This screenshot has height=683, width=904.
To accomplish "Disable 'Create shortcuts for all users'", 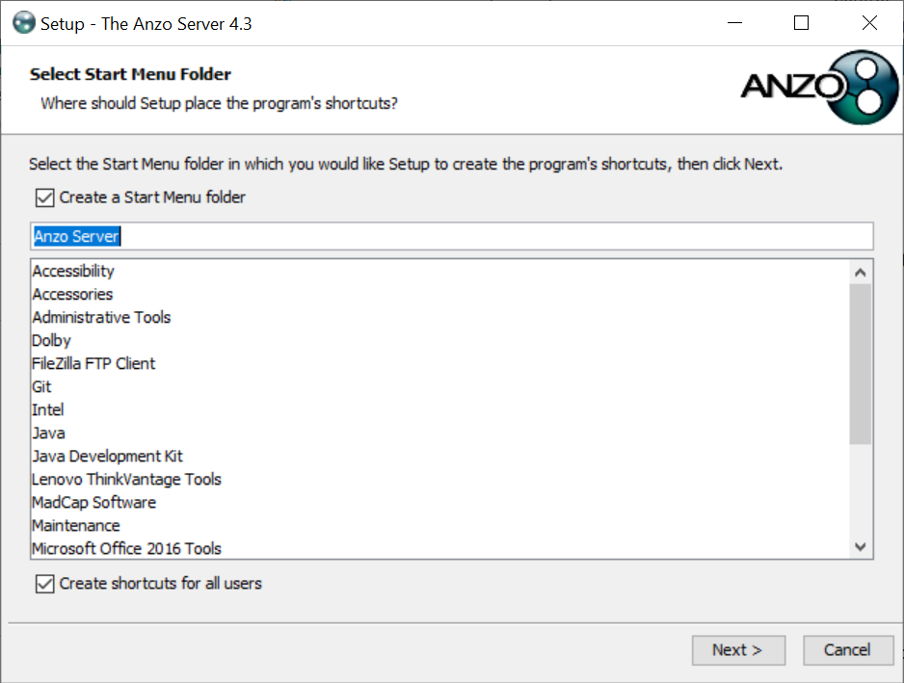I will coord(43,584).
